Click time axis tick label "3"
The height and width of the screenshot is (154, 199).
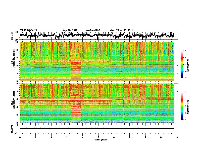click(67, 137)
